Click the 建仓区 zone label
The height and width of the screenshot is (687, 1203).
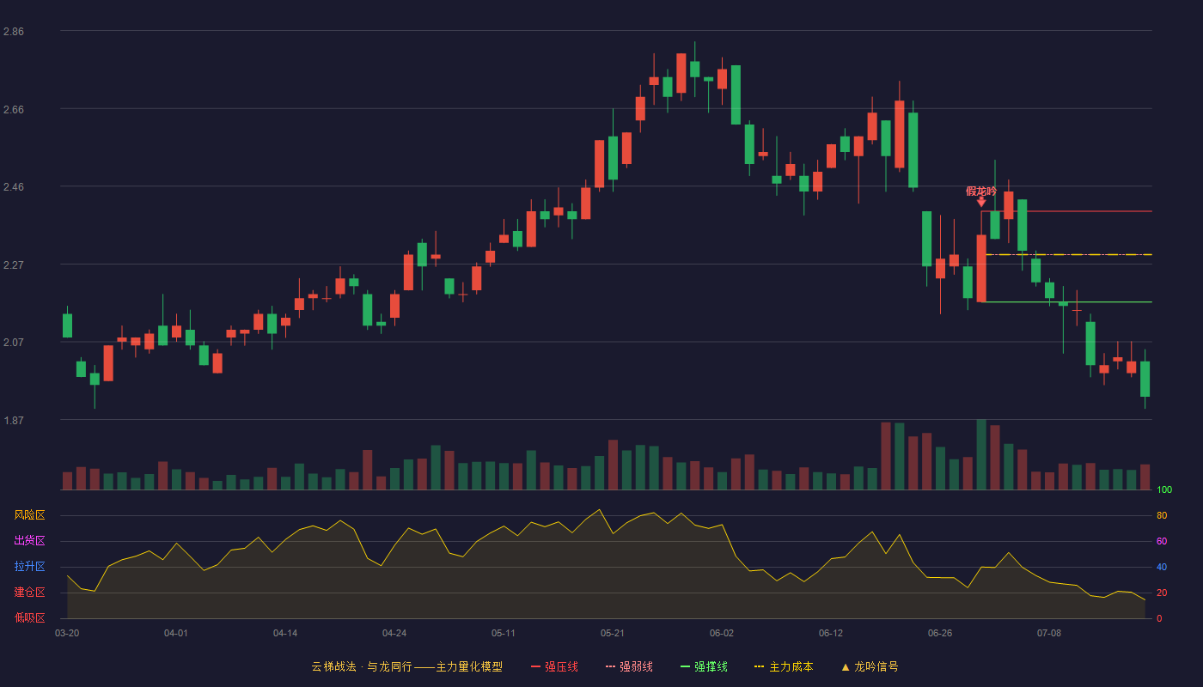29,593
